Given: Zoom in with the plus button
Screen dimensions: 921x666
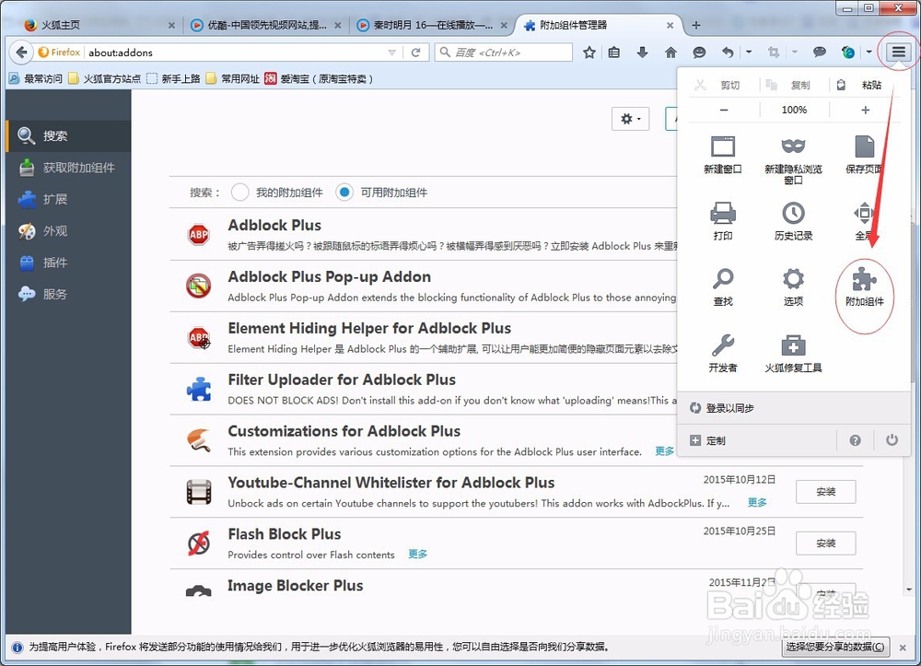Looking at the screenshot, I should tap(865, 110).
